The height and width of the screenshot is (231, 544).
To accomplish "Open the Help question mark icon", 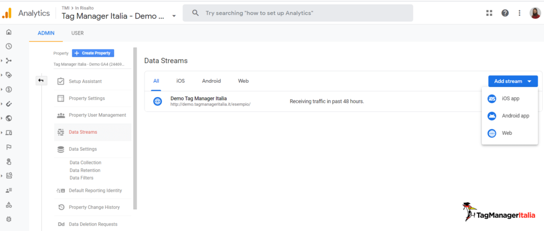I will tap(505, 13).
